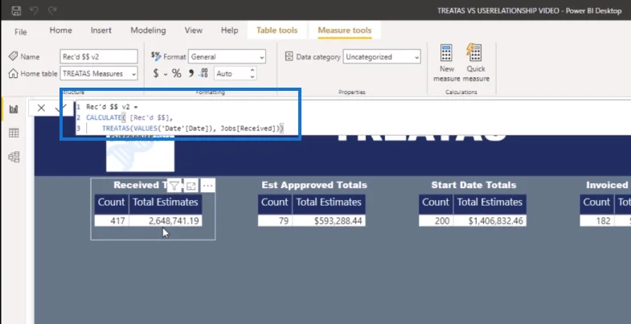Screen dimensions: 631x324
Task: Decrease decimal places with down stepper
Action: [252, 77]
